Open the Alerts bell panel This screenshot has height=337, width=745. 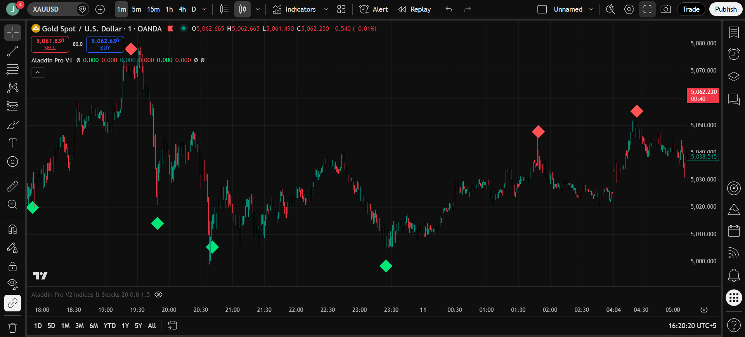pyautogui.click(x=733, y=275)
